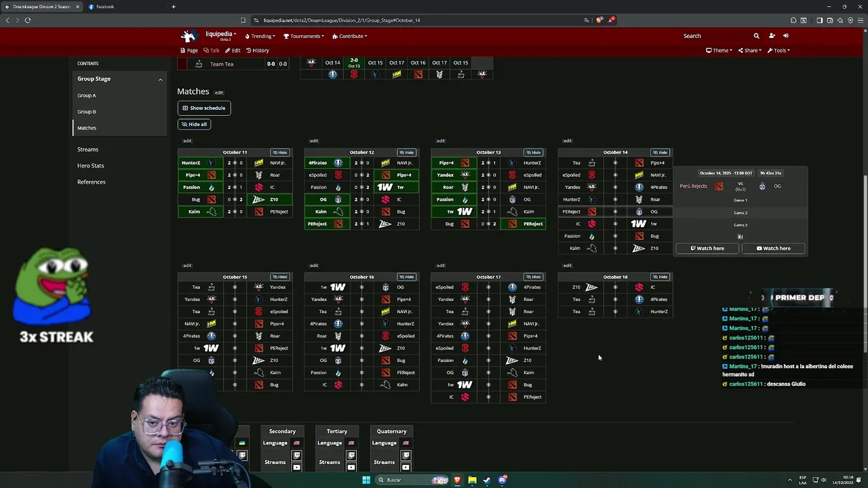Image resolution: width=868 pixels, height=488 pixels.
Task: Hide the October 18 matches
Action: [x=660, y=277]
